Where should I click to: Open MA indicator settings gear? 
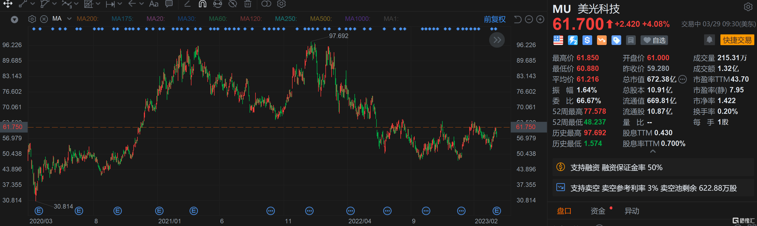[x=32, y=19]
